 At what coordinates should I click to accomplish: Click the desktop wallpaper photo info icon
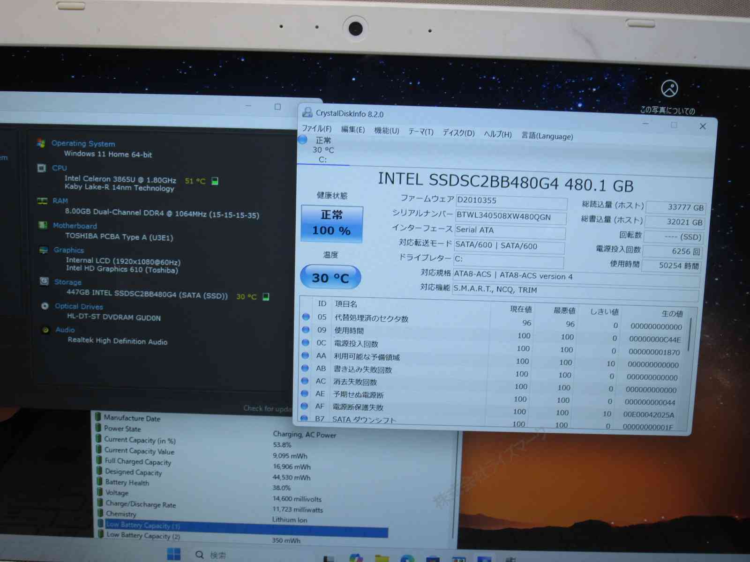pyautogui.click(x=669, y=88)
